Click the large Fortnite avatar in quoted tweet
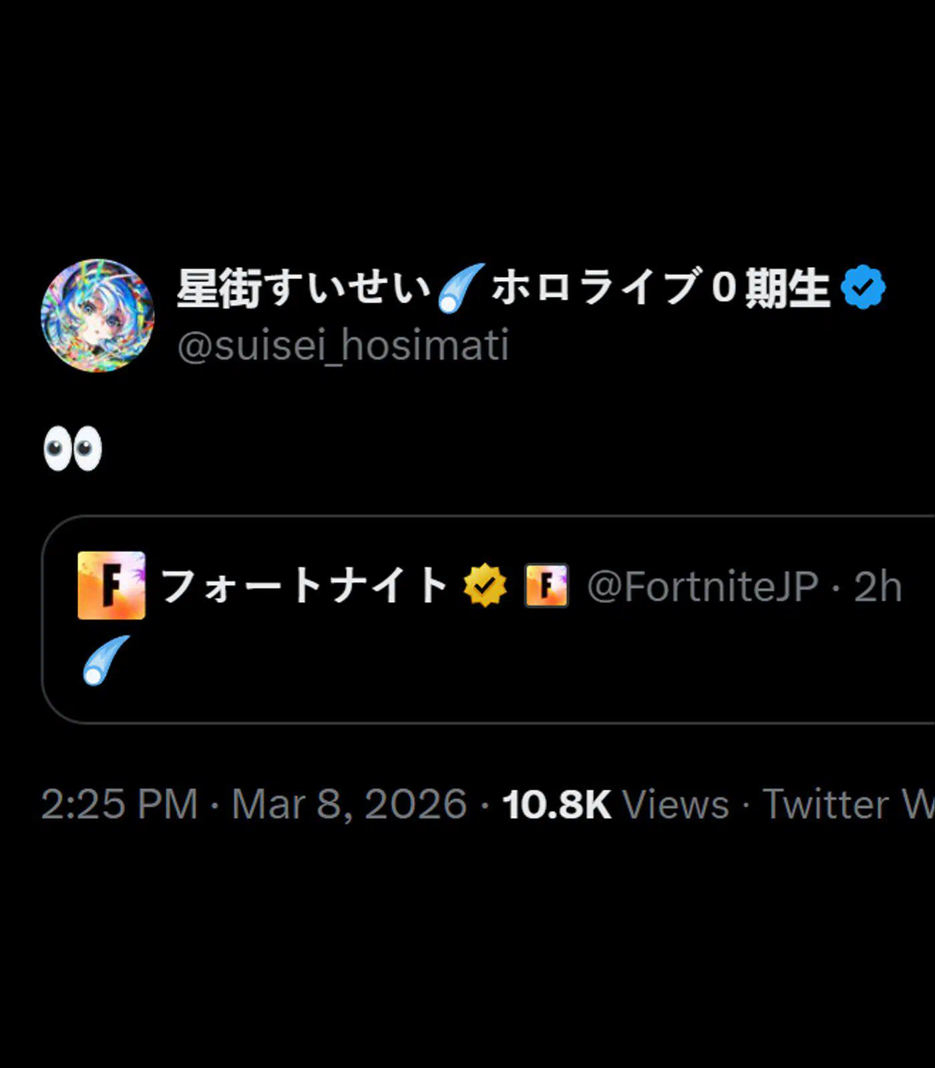Viewport: 935px width, 1068px height. pos(111,585)
